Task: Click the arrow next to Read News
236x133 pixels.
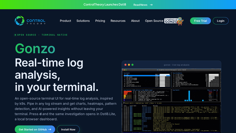Action: tap(151, 5)
